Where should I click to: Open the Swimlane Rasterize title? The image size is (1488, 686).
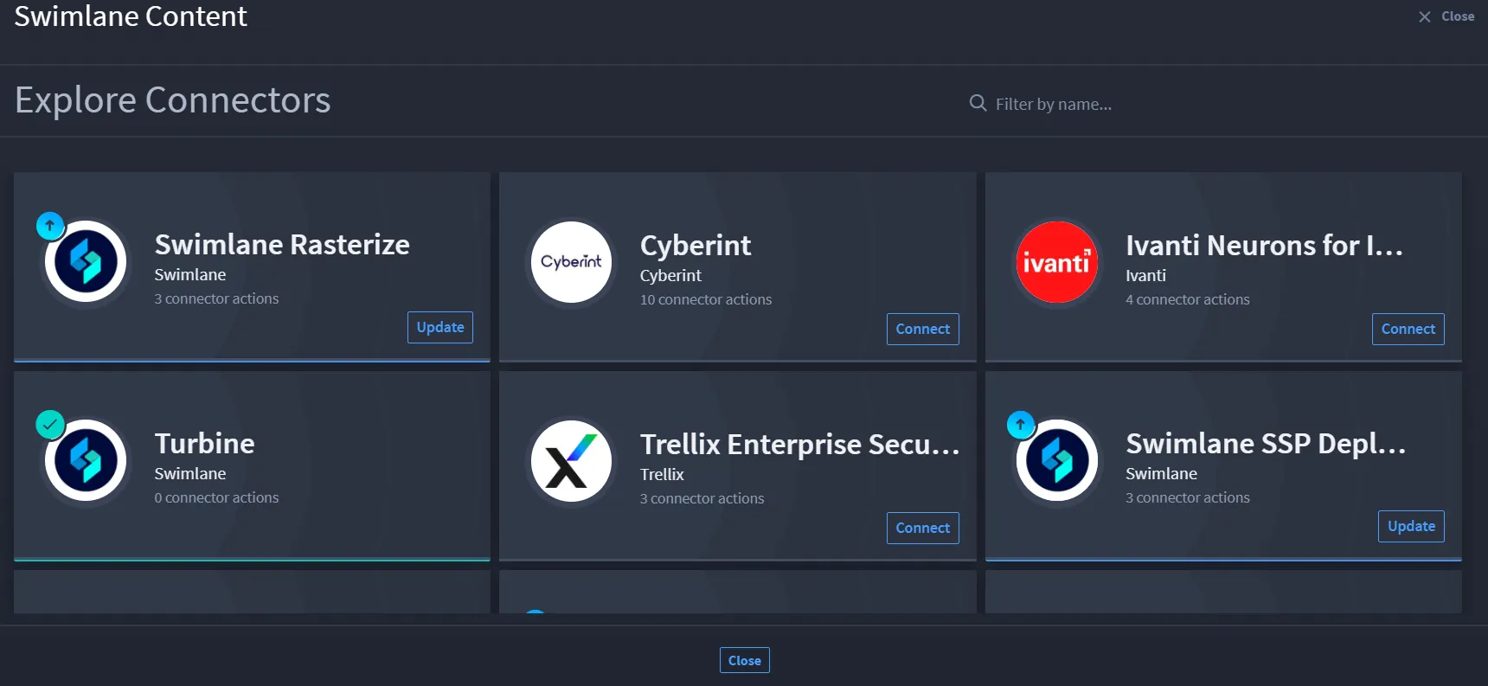tap(282, 245)
